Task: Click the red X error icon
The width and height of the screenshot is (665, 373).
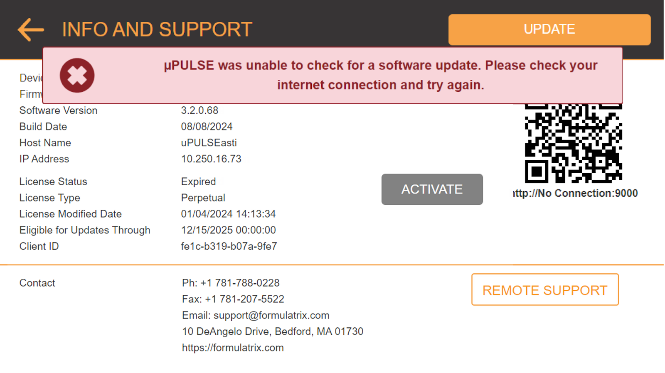Action: pyautogui.click(x=77, y=75)
